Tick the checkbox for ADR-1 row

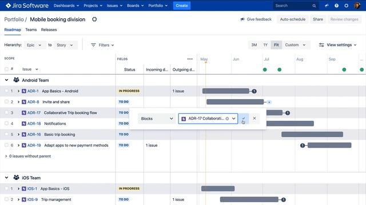pyautogui.click(x=6, y=91)
